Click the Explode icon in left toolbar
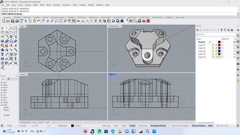 (x=7, y=46)
